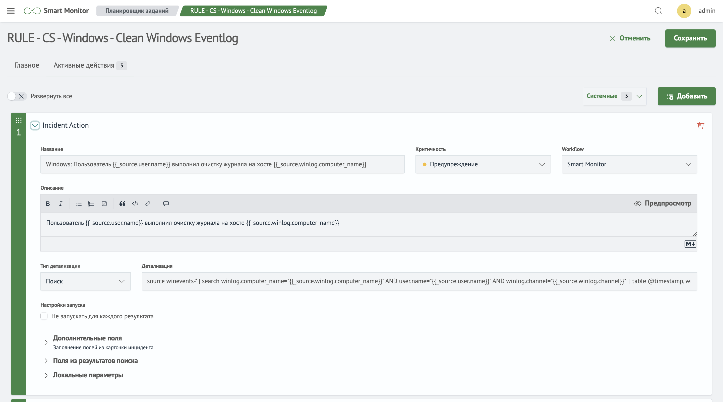723x402 pixels.
Task: Click the 'Детализация' search query field
Action: tap(419, 281)
